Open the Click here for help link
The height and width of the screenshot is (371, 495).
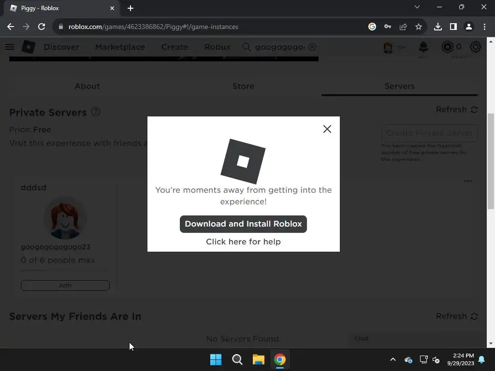[x=243, y=242]
